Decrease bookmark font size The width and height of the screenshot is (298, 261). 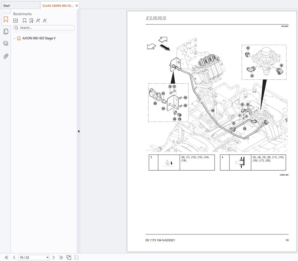coord(45,21)
